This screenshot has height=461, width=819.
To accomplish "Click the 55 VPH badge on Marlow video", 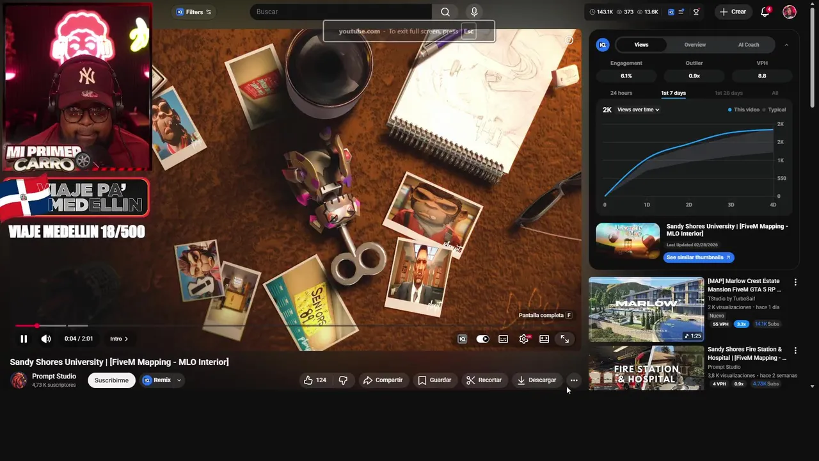I will (720, 324).
